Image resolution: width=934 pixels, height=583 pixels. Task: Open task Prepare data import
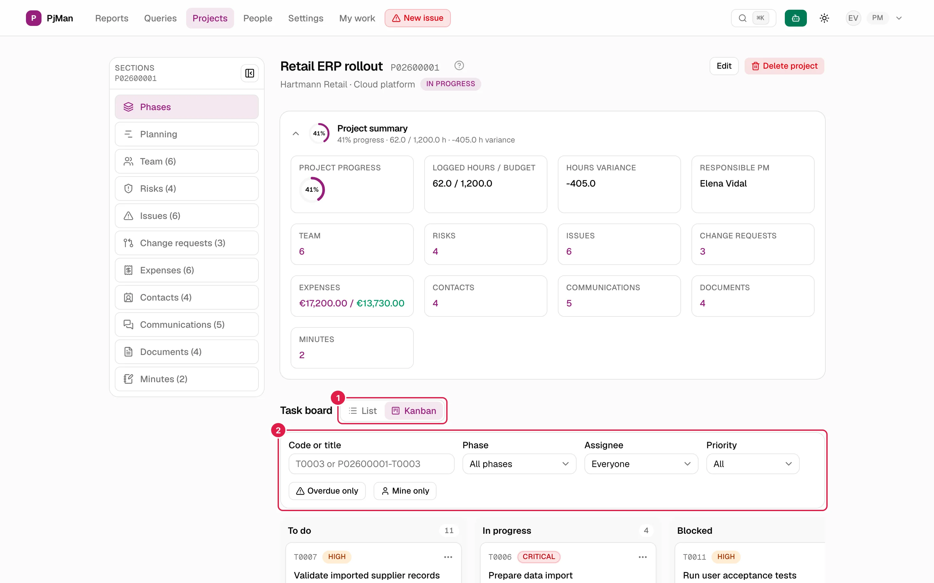click(530, 575)
